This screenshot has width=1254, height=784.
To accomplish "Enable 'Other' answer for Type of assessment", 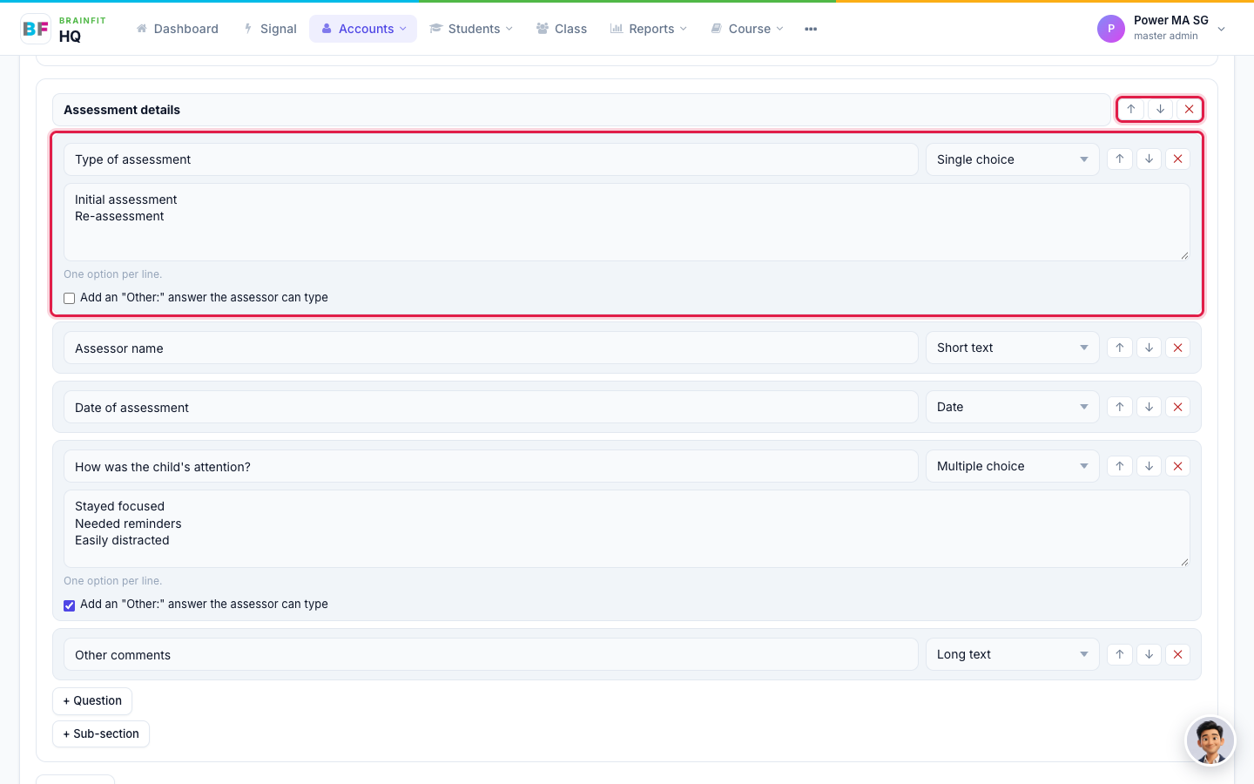I will [x=70, y=298].
